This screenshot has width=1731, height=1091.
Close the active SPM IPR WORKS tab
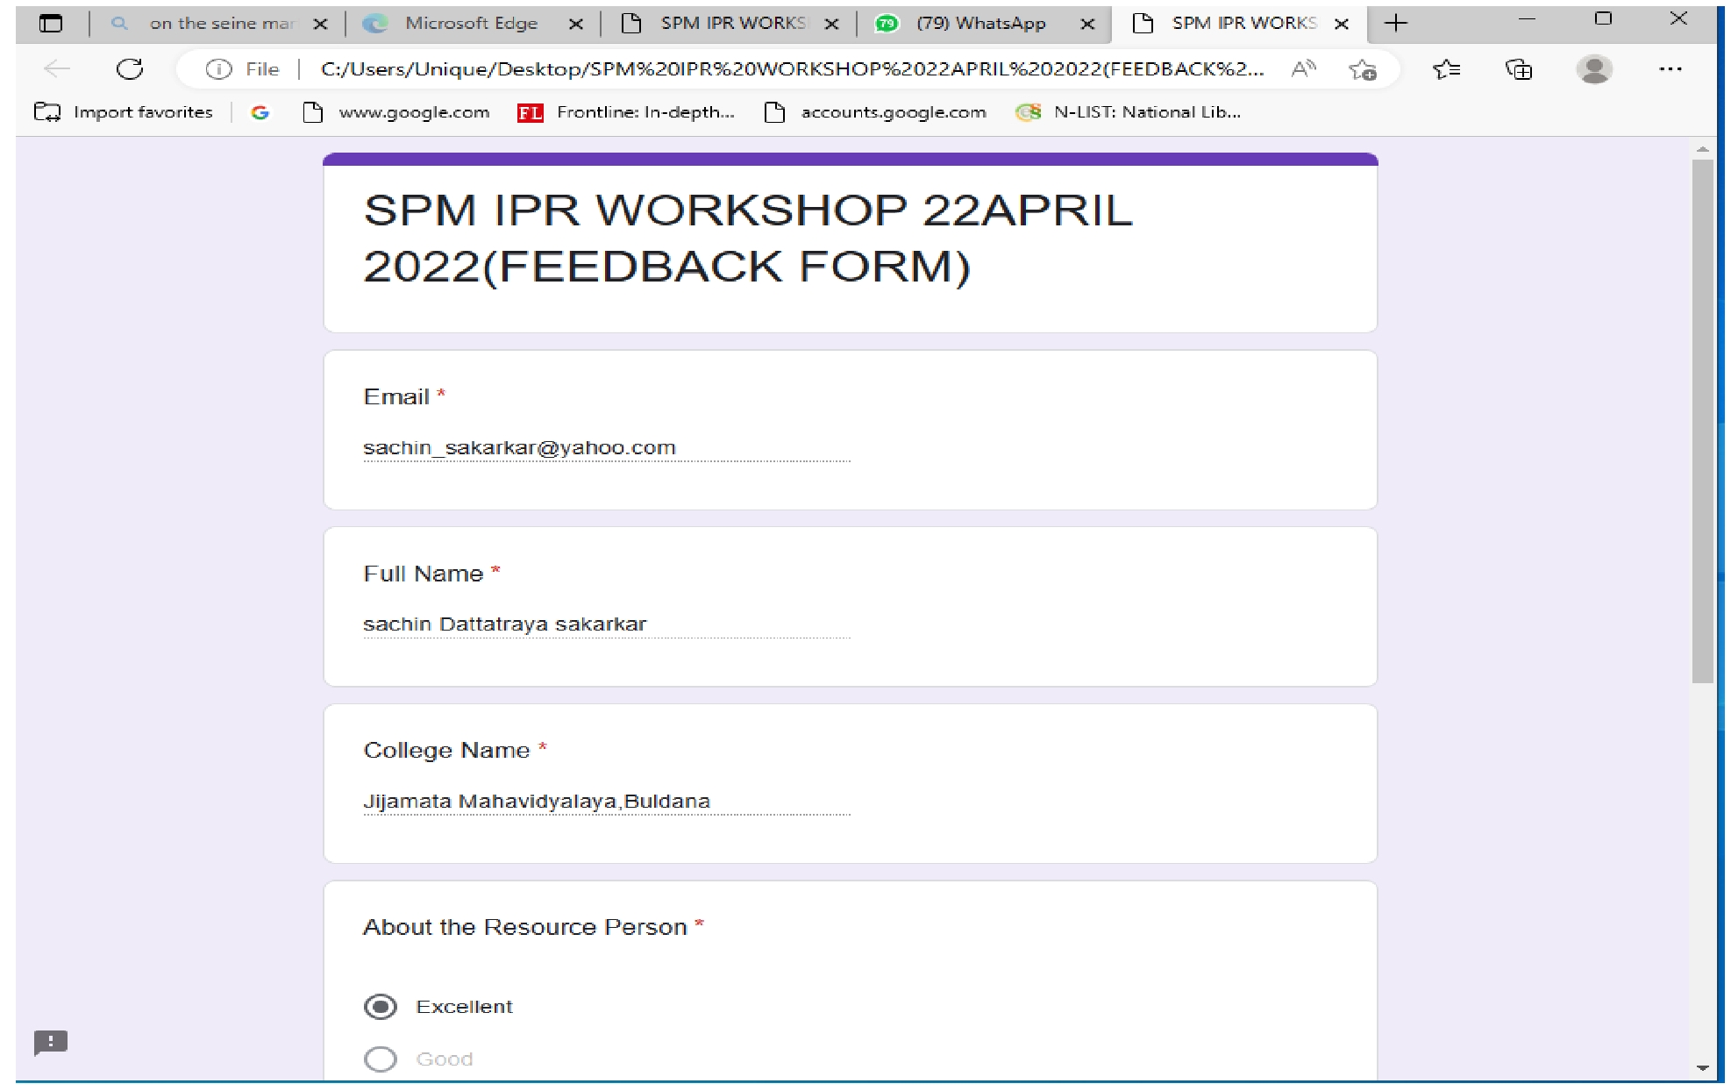click(1342, 25)
